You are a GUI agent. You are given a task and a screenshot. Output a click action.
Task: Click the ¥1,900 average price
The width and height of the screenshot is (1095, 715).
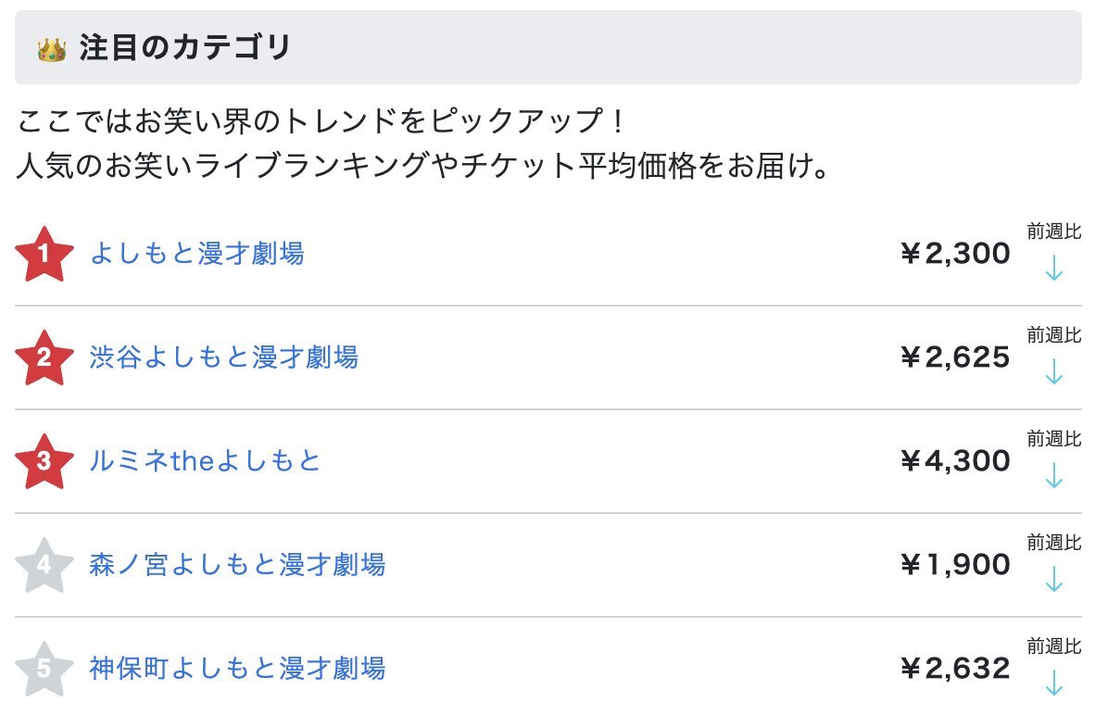[954, 565]
